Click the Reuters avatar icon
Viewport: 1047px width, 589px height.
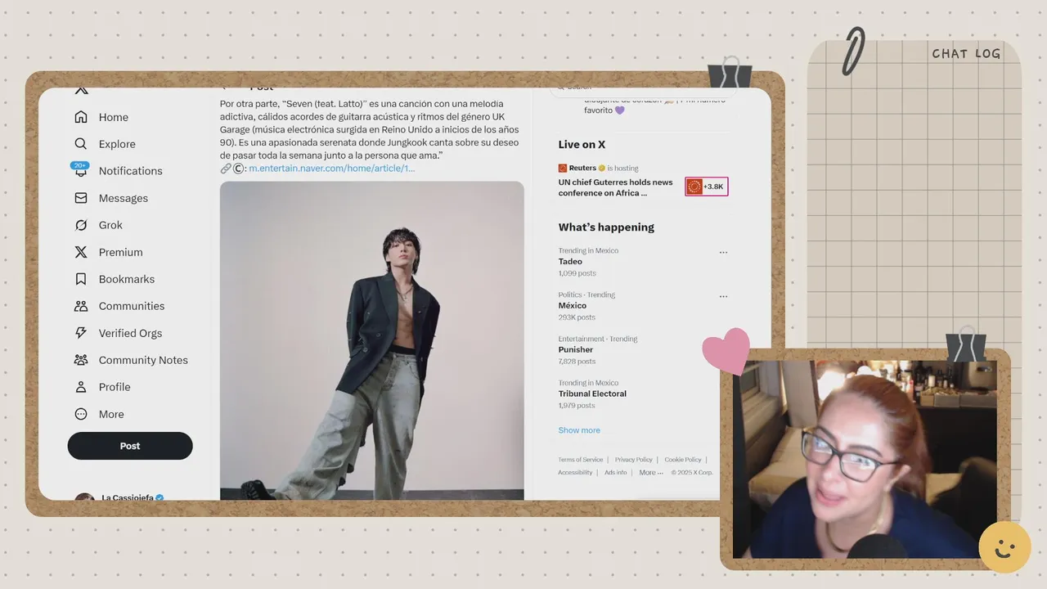pyautogui.click(x=563, y=168)
